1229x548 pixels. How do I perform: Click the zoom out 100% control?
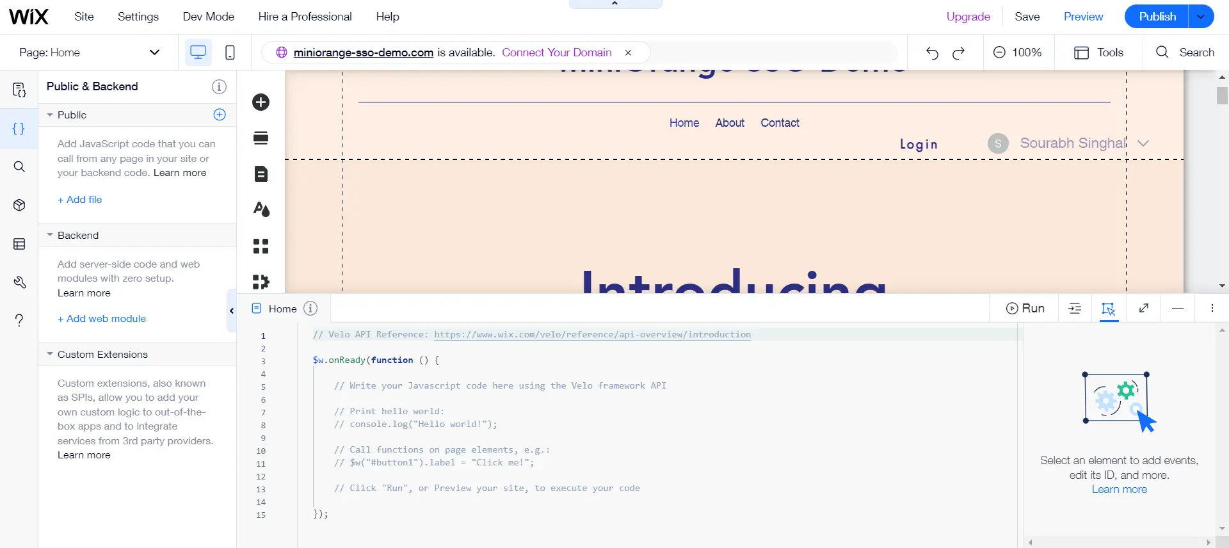1018,52
